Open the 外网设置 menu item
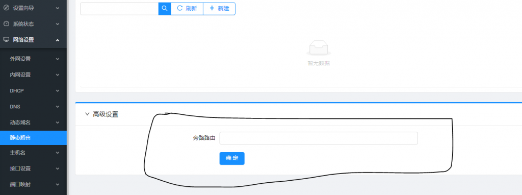The height and width of the screenshot is (195, 522). (33, 59)
